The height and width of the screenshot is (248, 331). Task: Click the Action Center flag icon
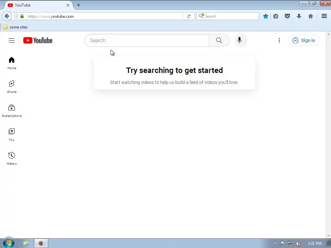[x=283, y=243]
